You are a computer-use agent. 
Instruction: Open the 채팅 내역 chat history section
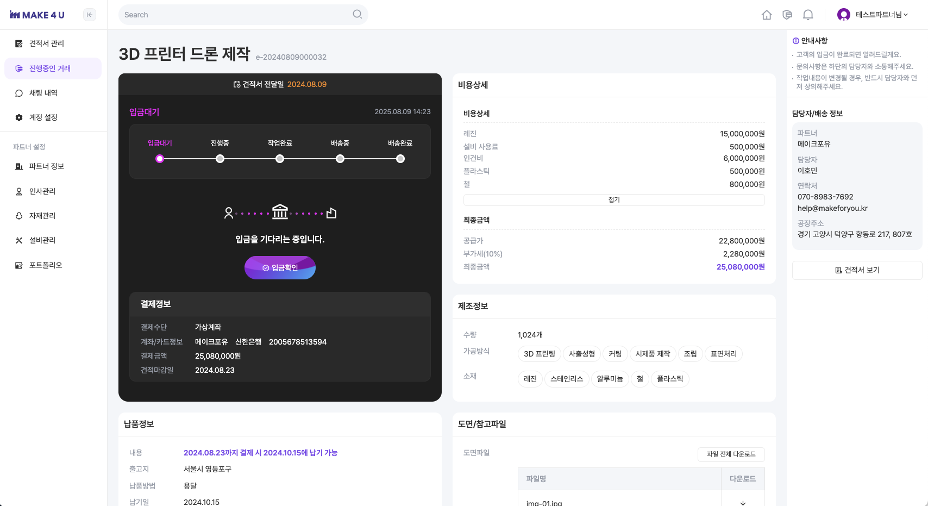point(43,93)
